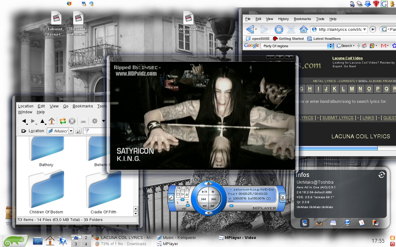Open the LINKS page on darklyrics
Image resolution: width=396 pixels, height=247 pixels.
click(x=368, y=118)
